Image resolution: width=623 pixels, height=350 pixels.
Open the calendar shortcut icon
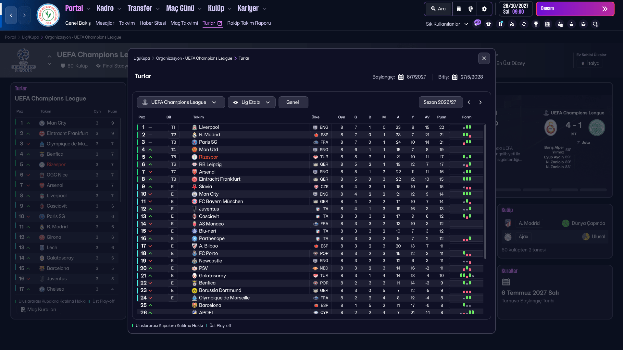coord(548,24)
